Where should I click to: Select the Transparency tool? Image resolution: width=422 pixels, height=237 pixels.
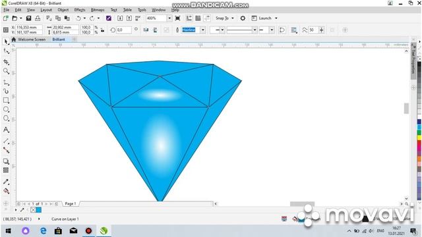(6, 170)
